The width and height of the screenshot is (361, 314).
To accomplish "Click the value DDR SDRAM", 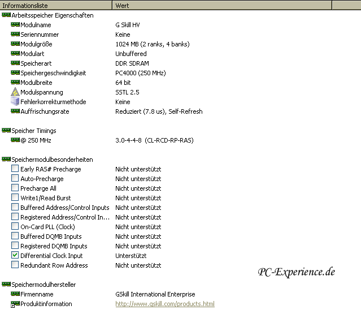I will click(x=132, y=63).
